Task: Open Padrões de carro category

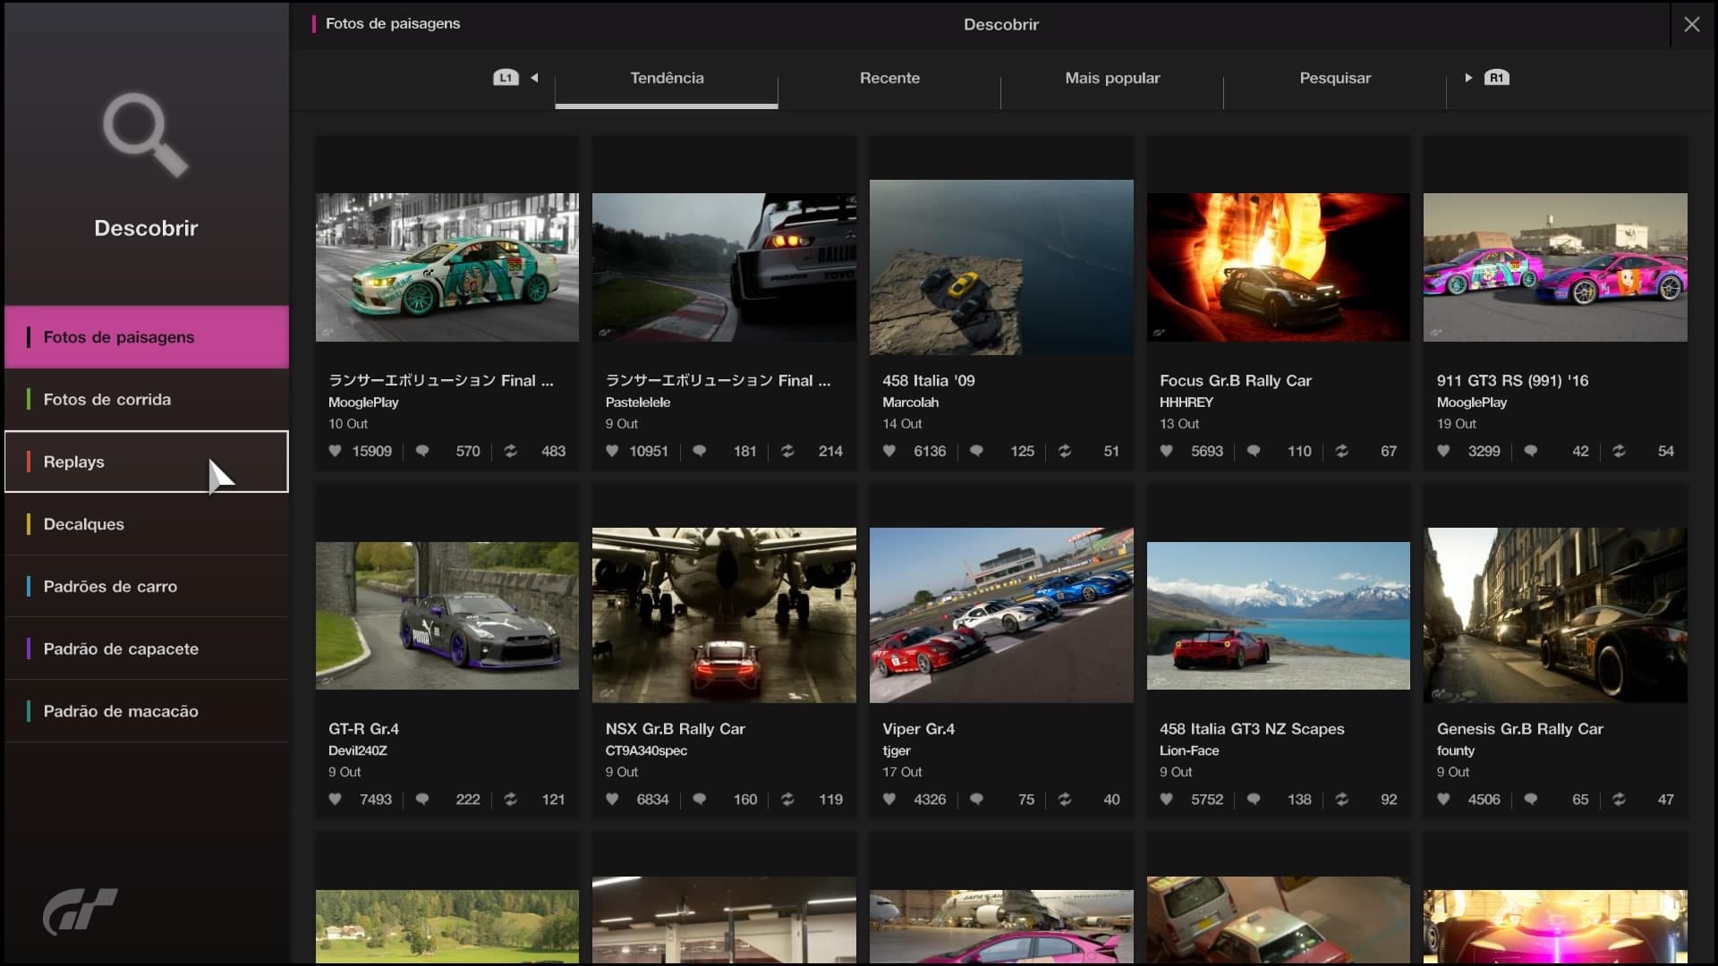Action: [147, 587]
